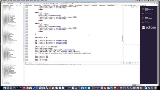Open FileZilla from the Dock
This screenshot has height=90, width=160.
105,88
